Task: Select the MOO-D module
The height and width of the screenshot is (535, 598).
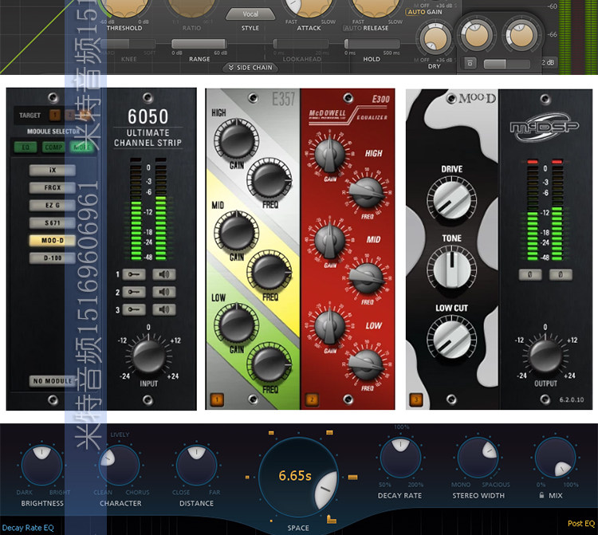Action: [53, 240]
